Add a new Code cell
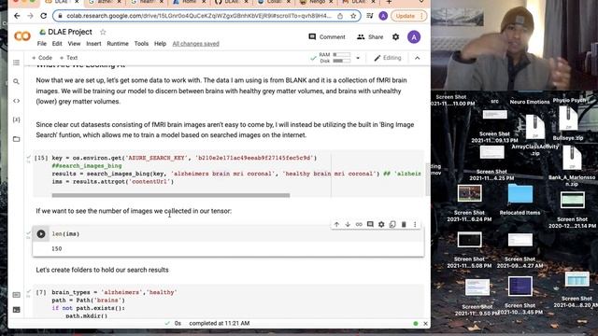 click(42, 58)
